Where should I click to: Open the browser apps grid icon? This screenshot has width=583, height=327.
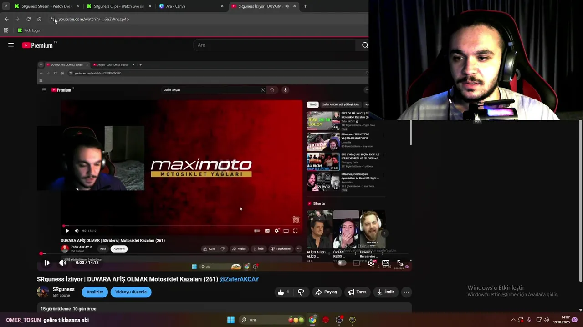(x=6, y=30)
